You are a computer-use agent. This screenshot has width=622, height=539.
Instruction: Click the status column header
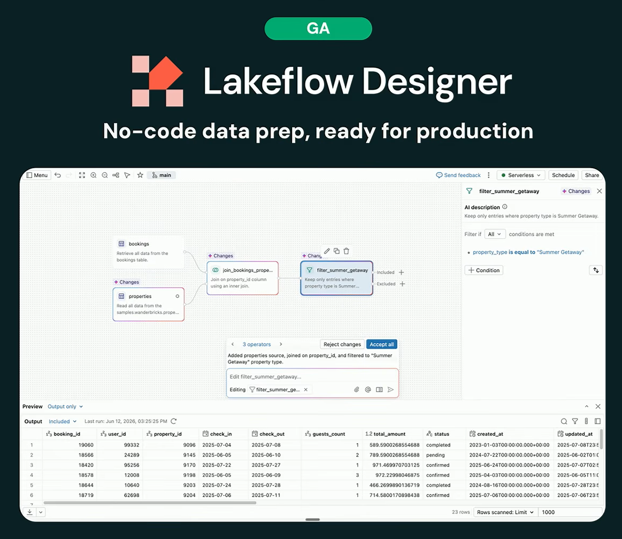[444, 434]
